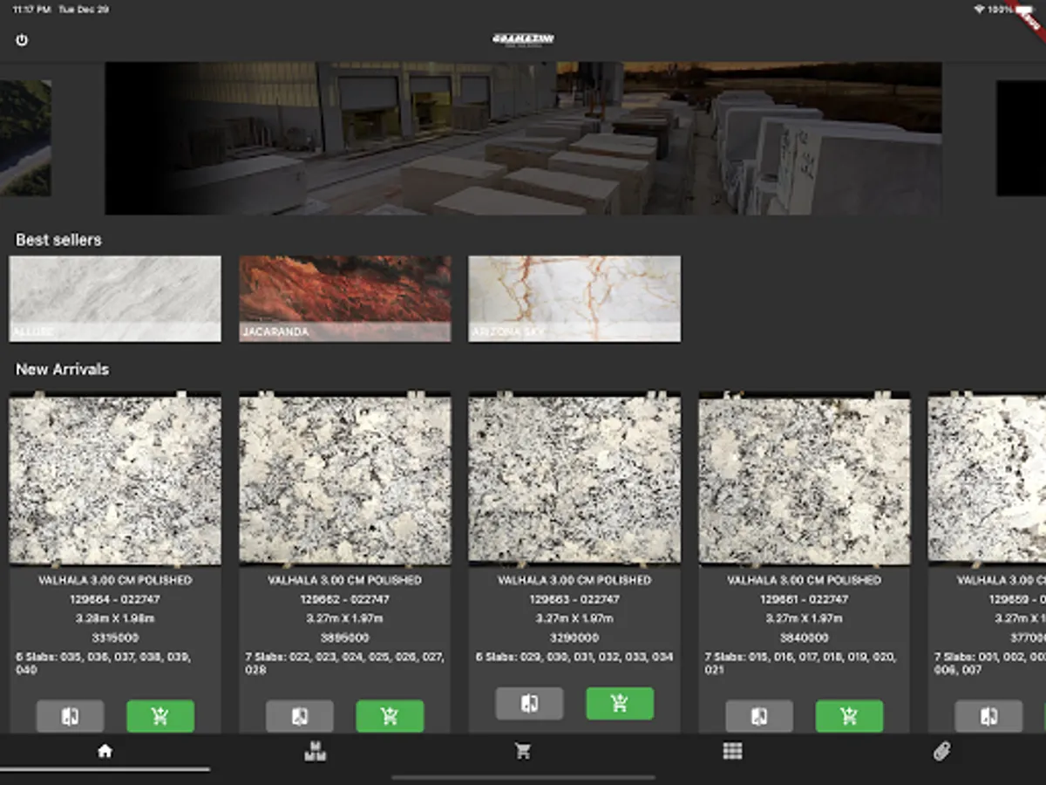Select value '3290000'
Screen dimensions: 1046x785
point(574,638)
